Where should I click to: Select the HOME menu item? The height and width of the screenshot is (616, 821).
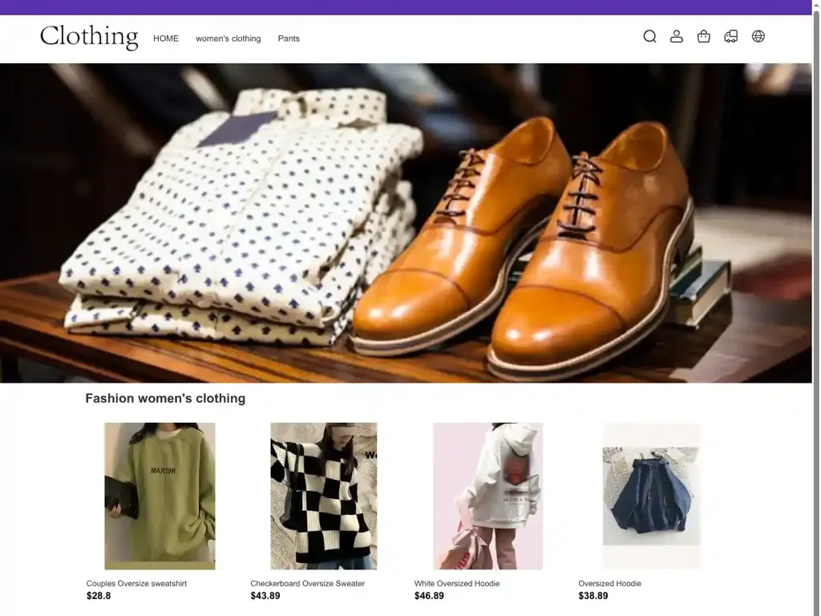(x=166, y=38)
